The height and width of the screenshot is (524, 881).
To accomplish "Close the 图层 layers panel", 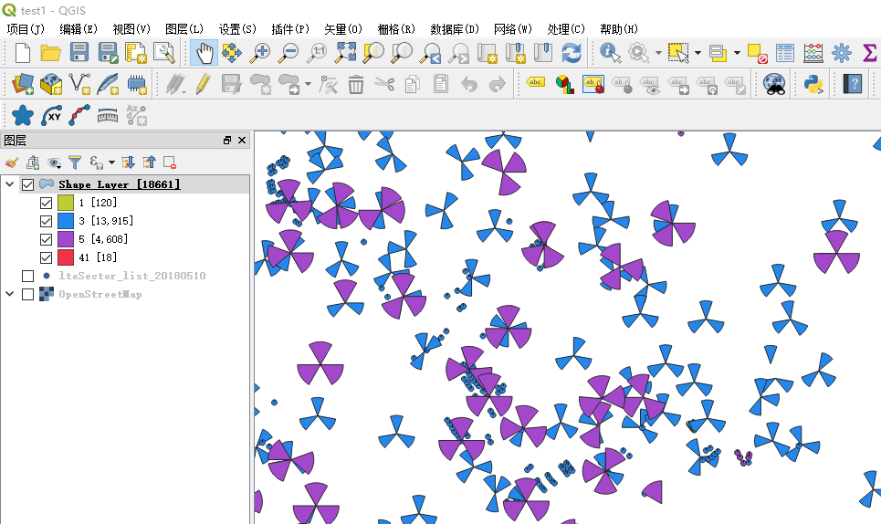I will point(242,141).
